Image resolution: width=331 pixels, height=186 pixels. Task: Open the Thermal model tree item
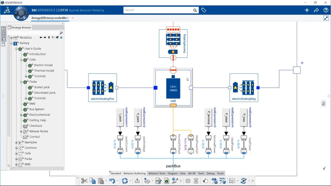point(44,71)
